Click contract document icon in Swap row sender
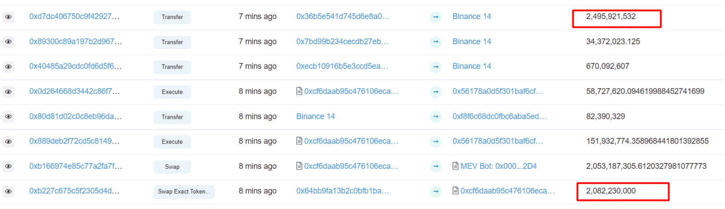 click(299, 166)
